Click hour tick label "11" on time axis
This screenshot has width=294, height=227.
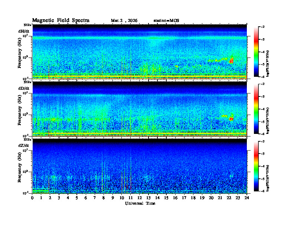(x=131, y=198)
